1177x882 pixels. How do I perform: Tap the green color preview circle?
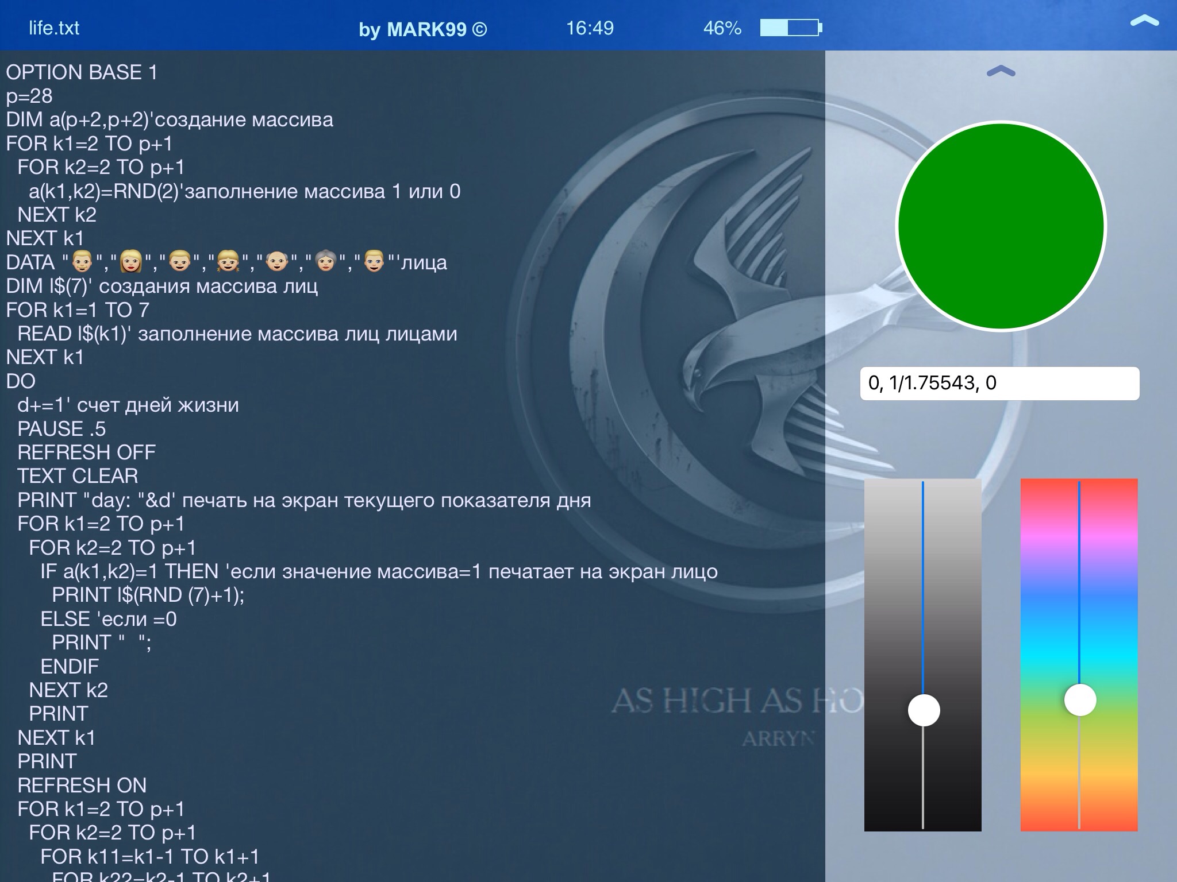pyautogui.click(x=1001, y=226)
